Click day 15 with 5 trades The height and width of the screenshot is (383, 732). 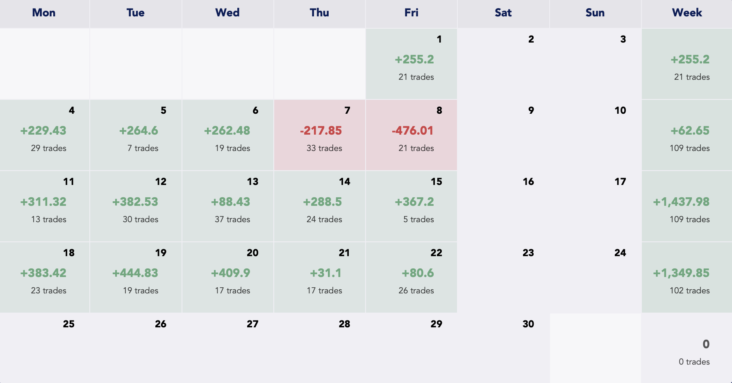(411, 206)
